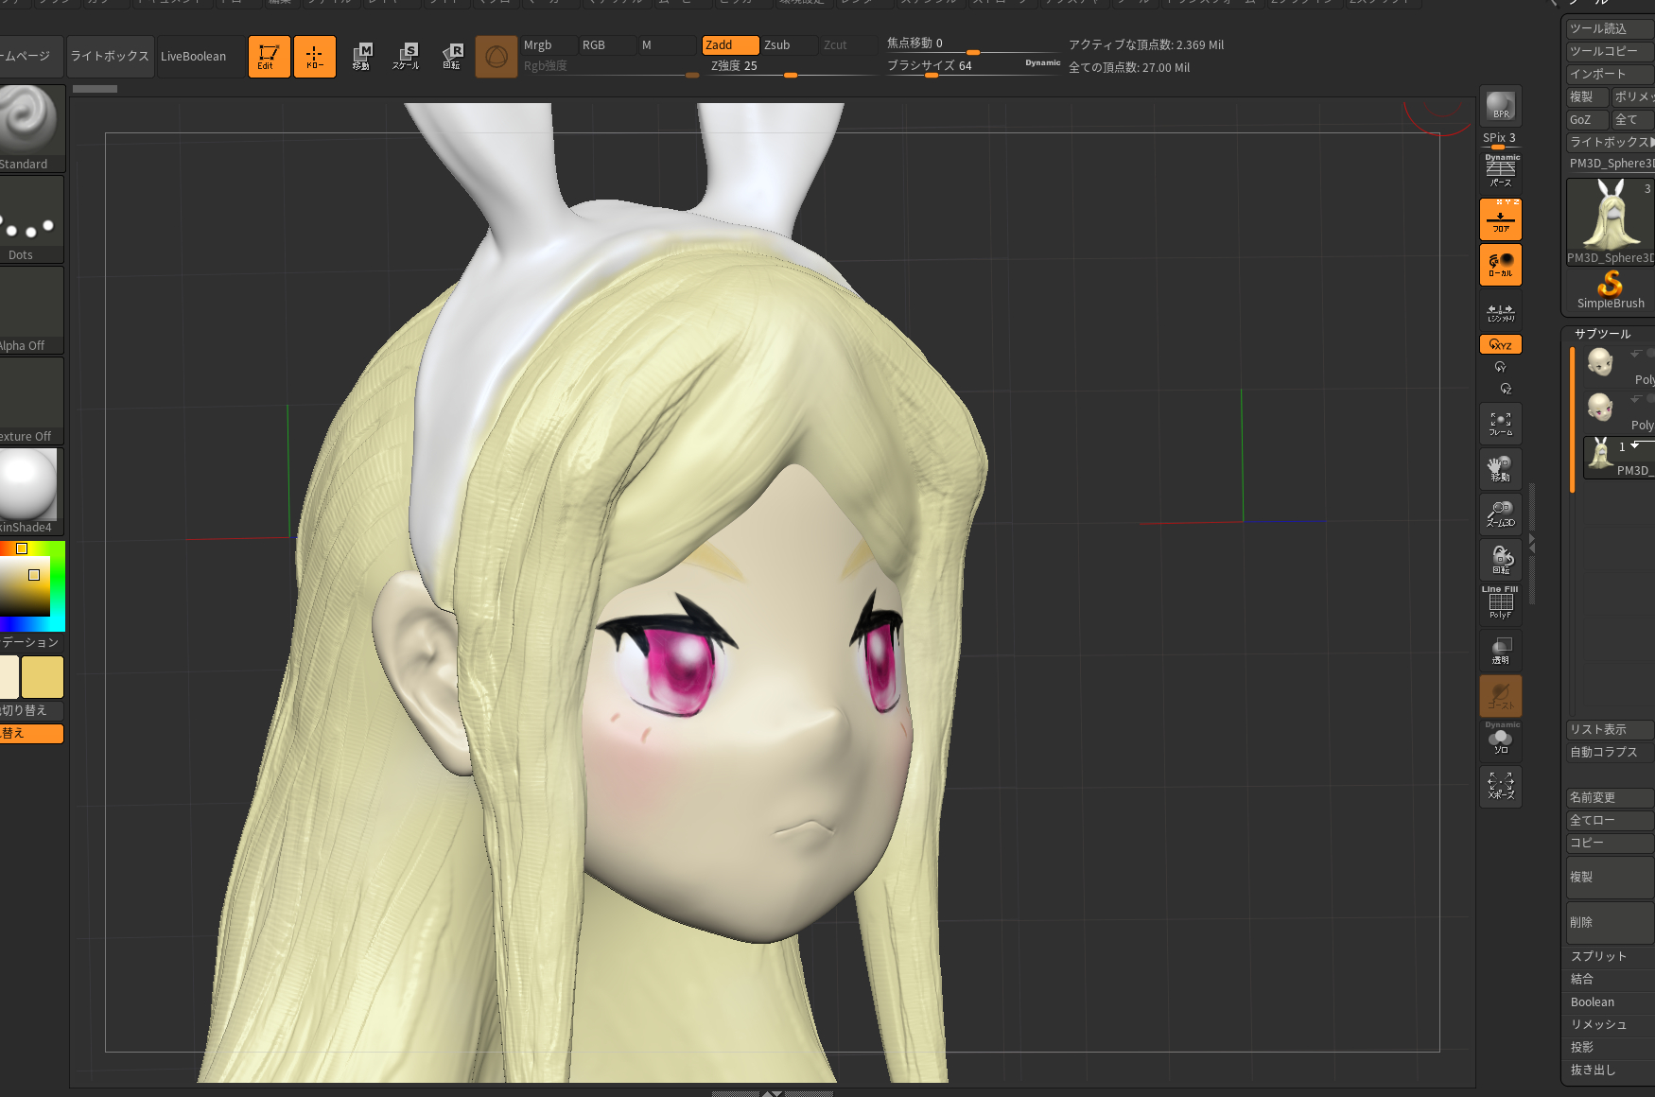Toggle Local (ローカル) symmetry rotation
The width and height of the screenshot is (1655, 1097).
(1501, 264)
